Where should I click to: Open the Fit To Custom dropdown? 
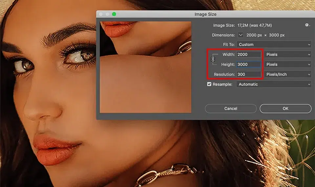[274, 44]
